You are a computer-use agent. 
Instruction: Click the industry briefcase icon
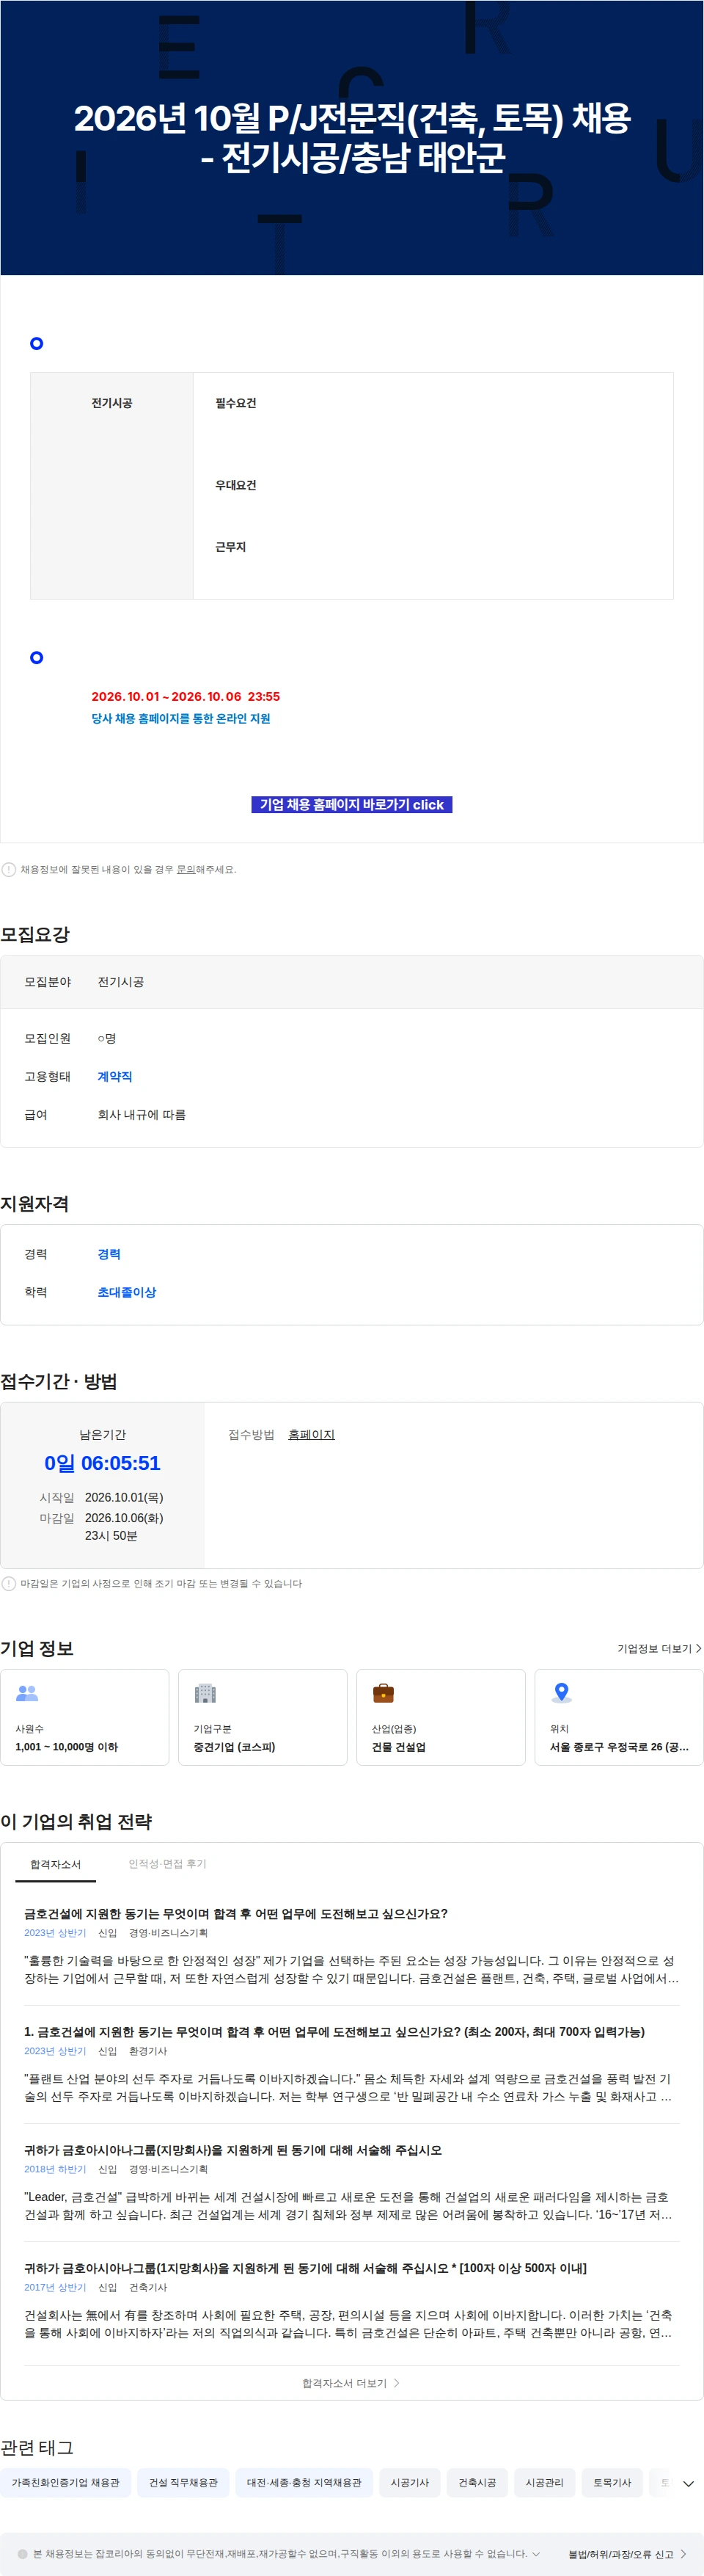384,1693
